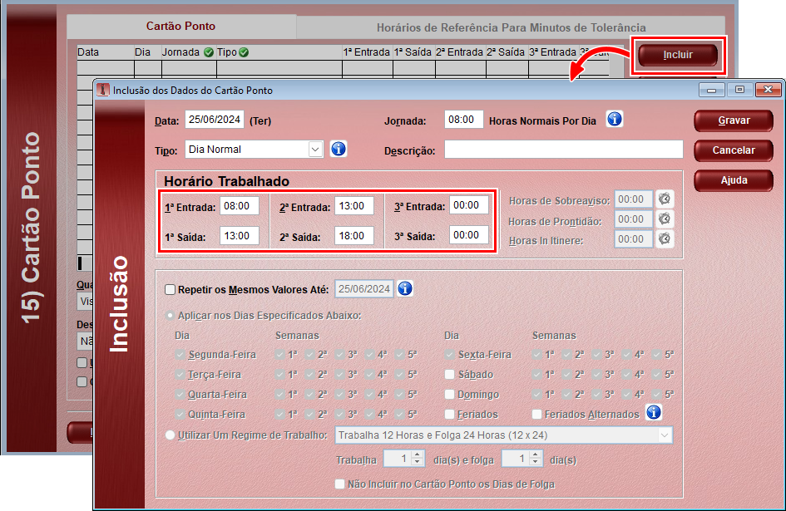Viewport: 786px width, 511px height.
Task: Toggle Feriados checkbox
Action: coord(450,415)
